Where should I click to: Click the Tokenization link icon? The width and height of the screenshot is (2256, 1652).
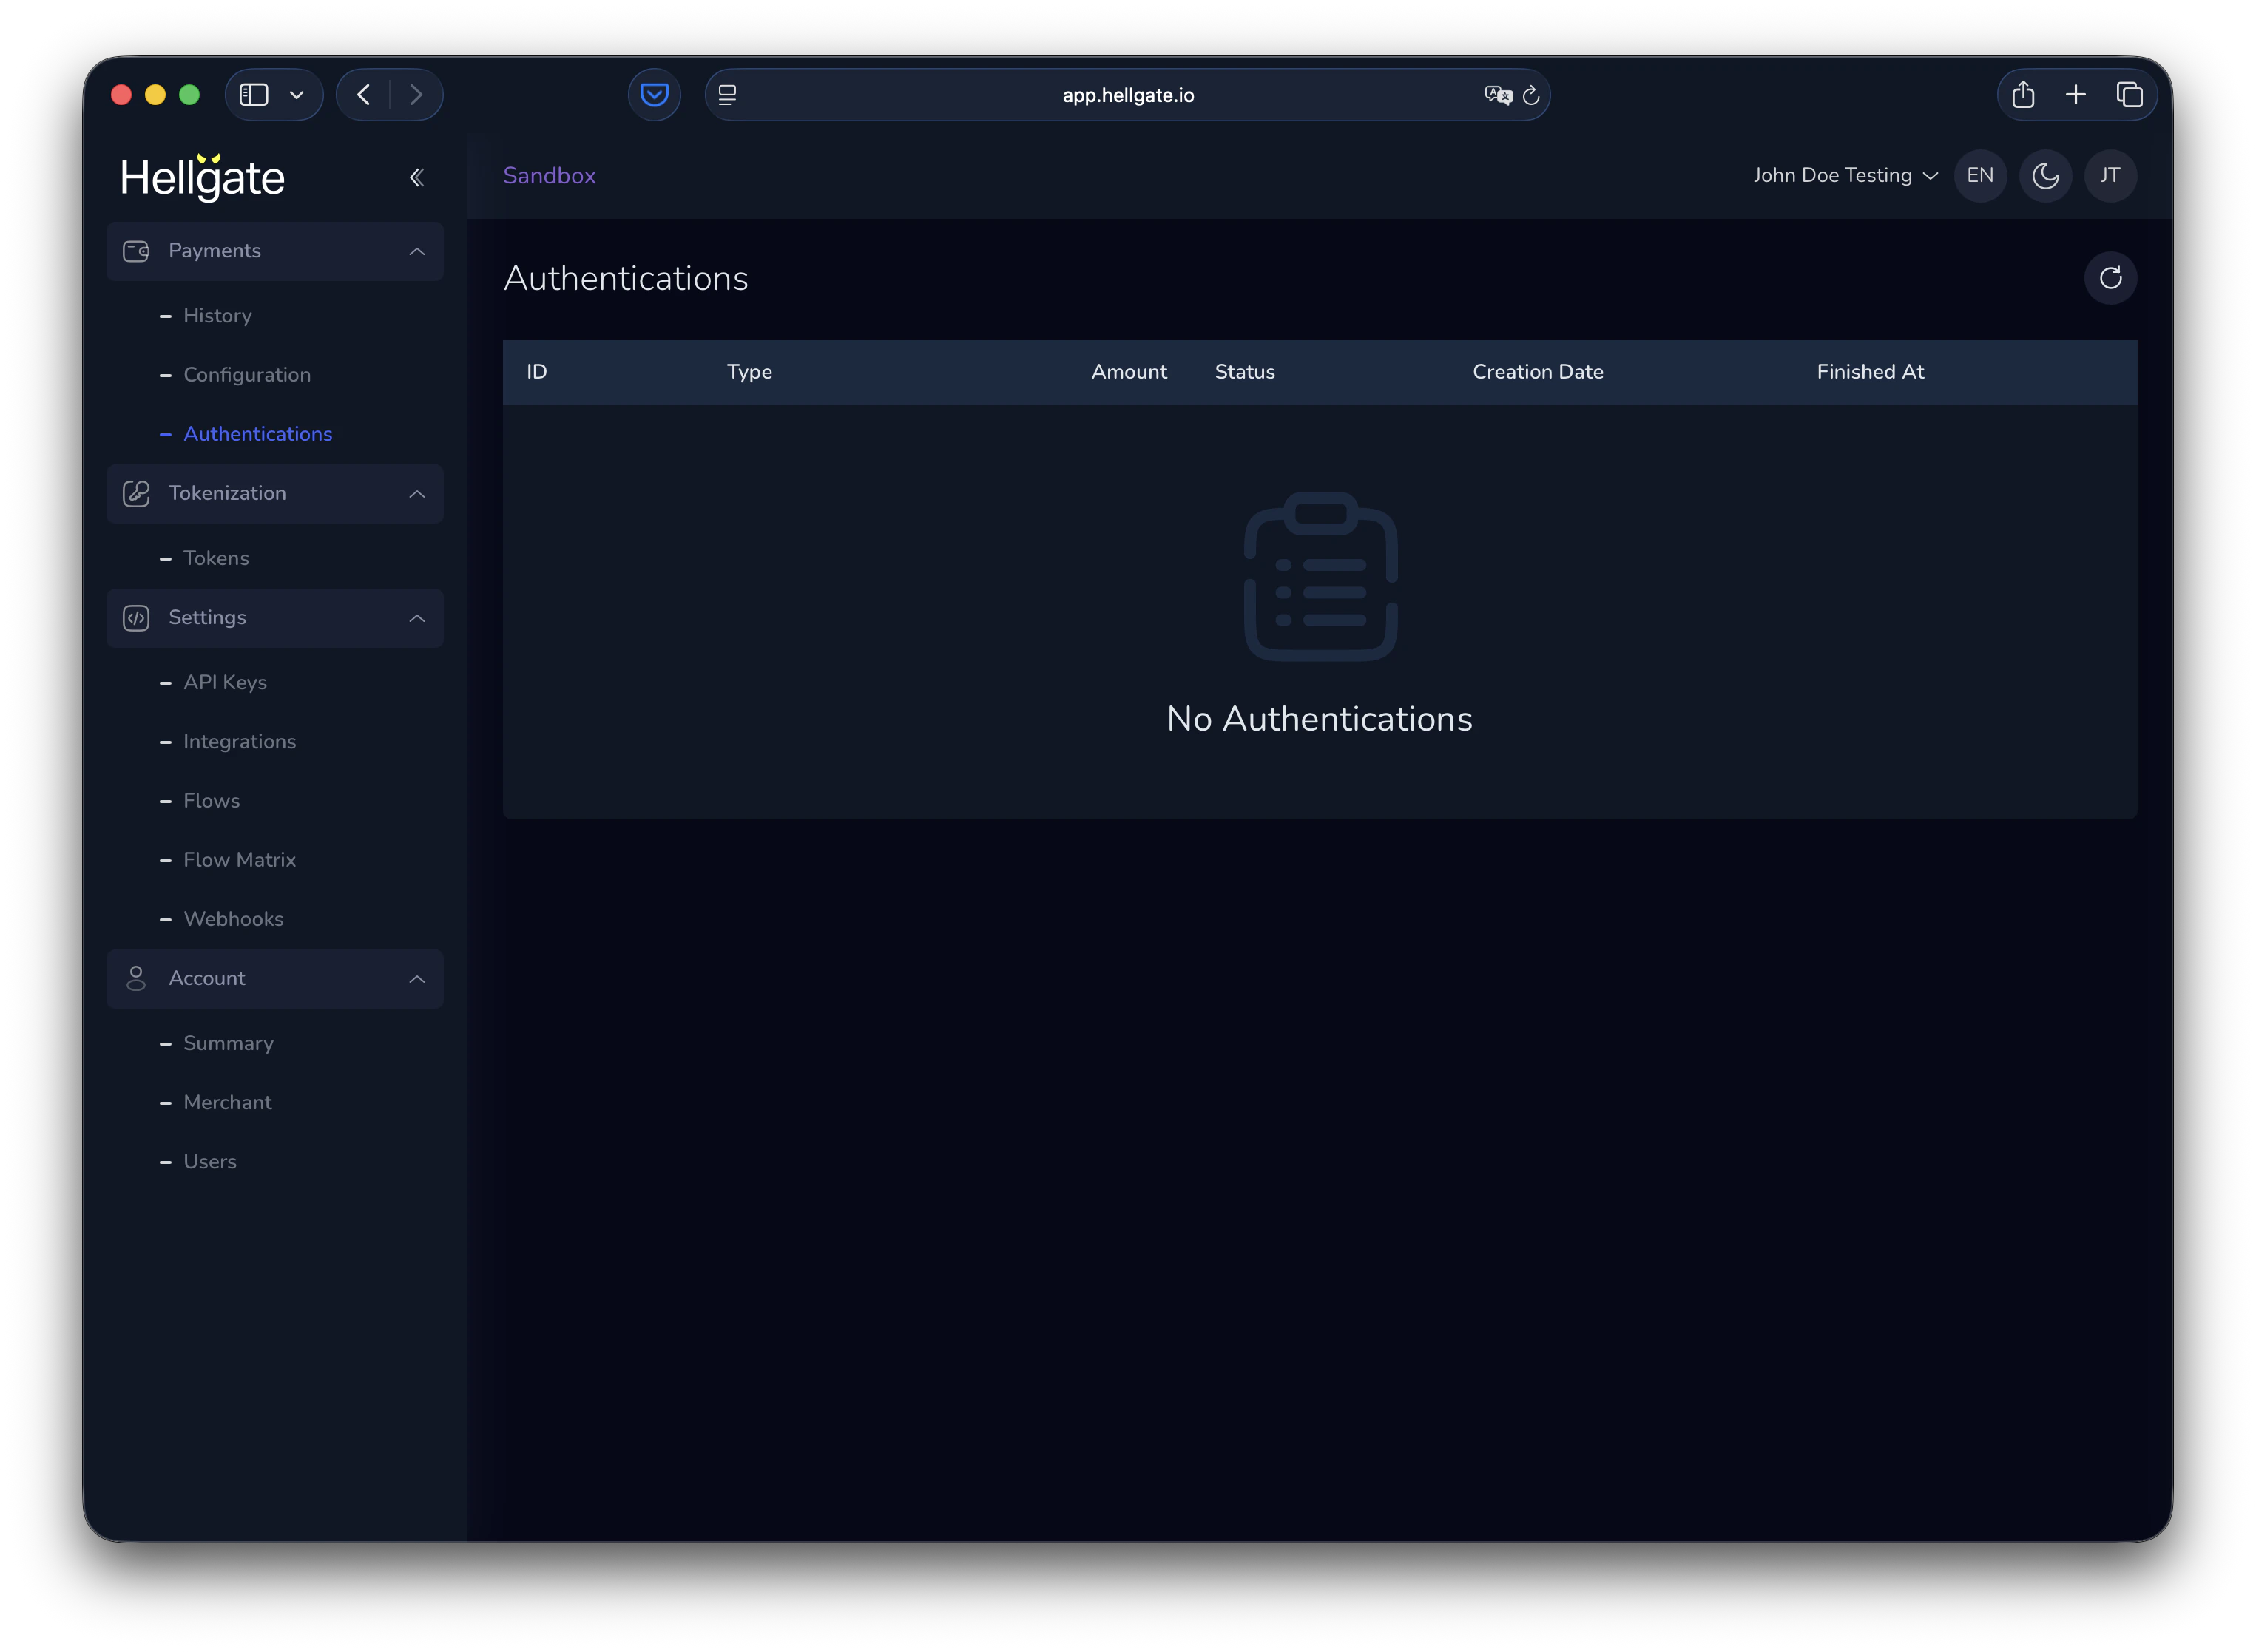[136, 494]
